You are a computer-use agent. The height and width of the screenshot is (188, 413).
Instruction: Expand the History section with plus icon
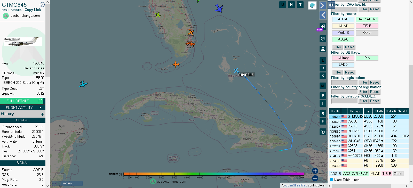click(x=42, y=114)
